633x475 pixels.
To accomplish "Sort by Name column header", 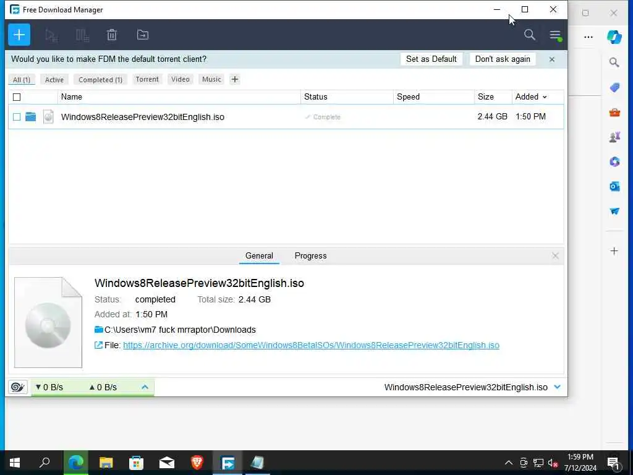I will (72, 97).
